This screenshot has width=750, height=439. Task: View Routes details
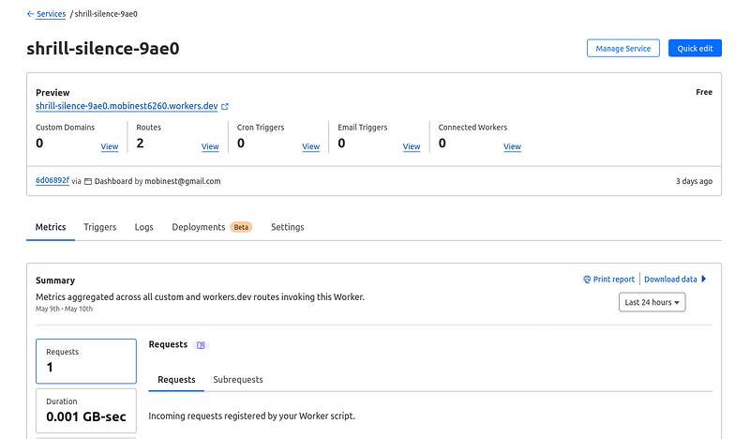(210, 146)
